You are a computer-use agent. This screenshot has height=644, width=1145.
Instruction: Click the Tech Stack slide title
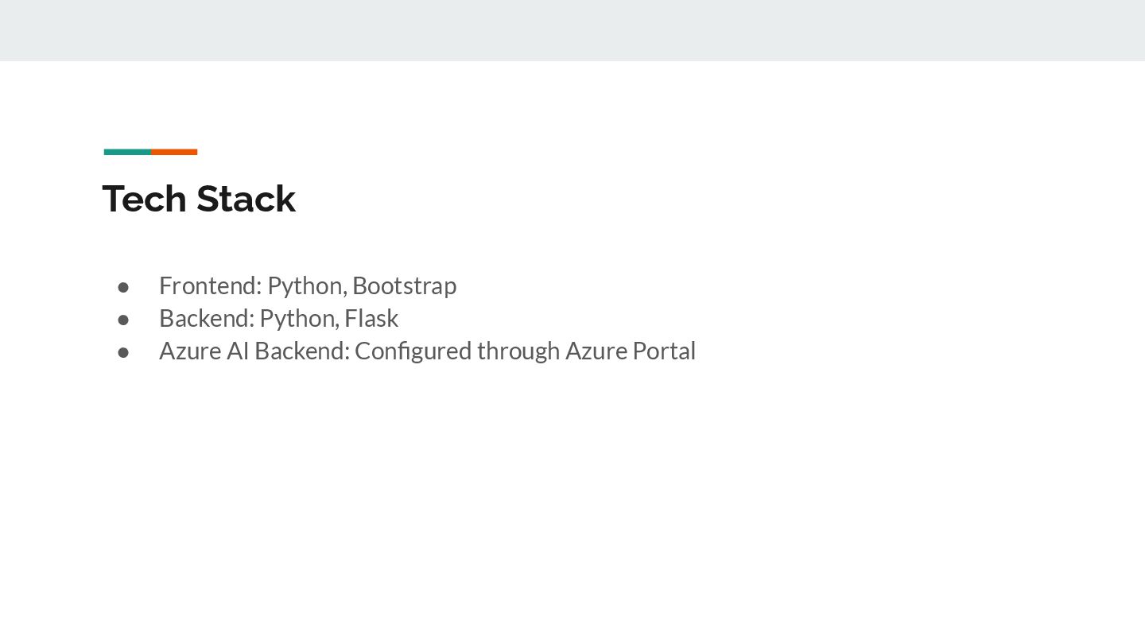point(199,199)
